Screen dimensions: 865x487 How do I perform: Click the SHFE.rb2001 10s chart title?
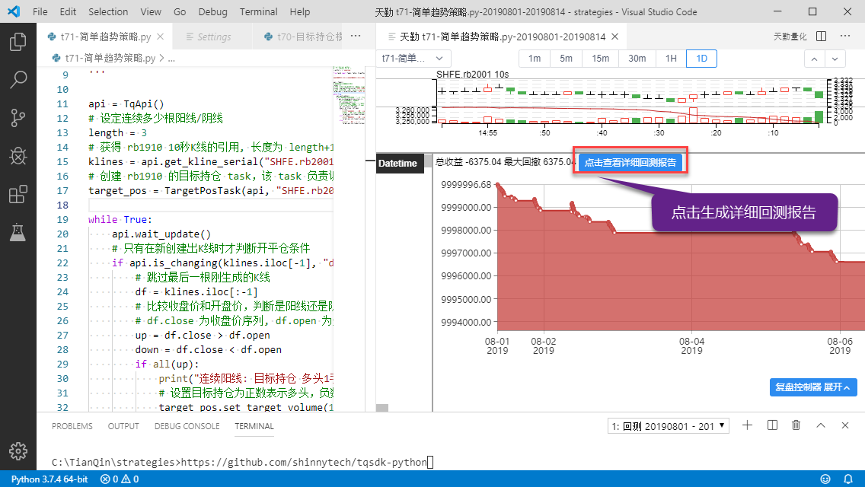coord(472,74)
